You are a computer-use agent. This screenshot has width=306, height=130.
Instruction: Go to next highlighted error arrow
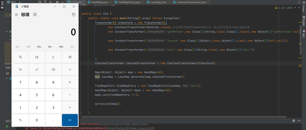pos(299,8)
